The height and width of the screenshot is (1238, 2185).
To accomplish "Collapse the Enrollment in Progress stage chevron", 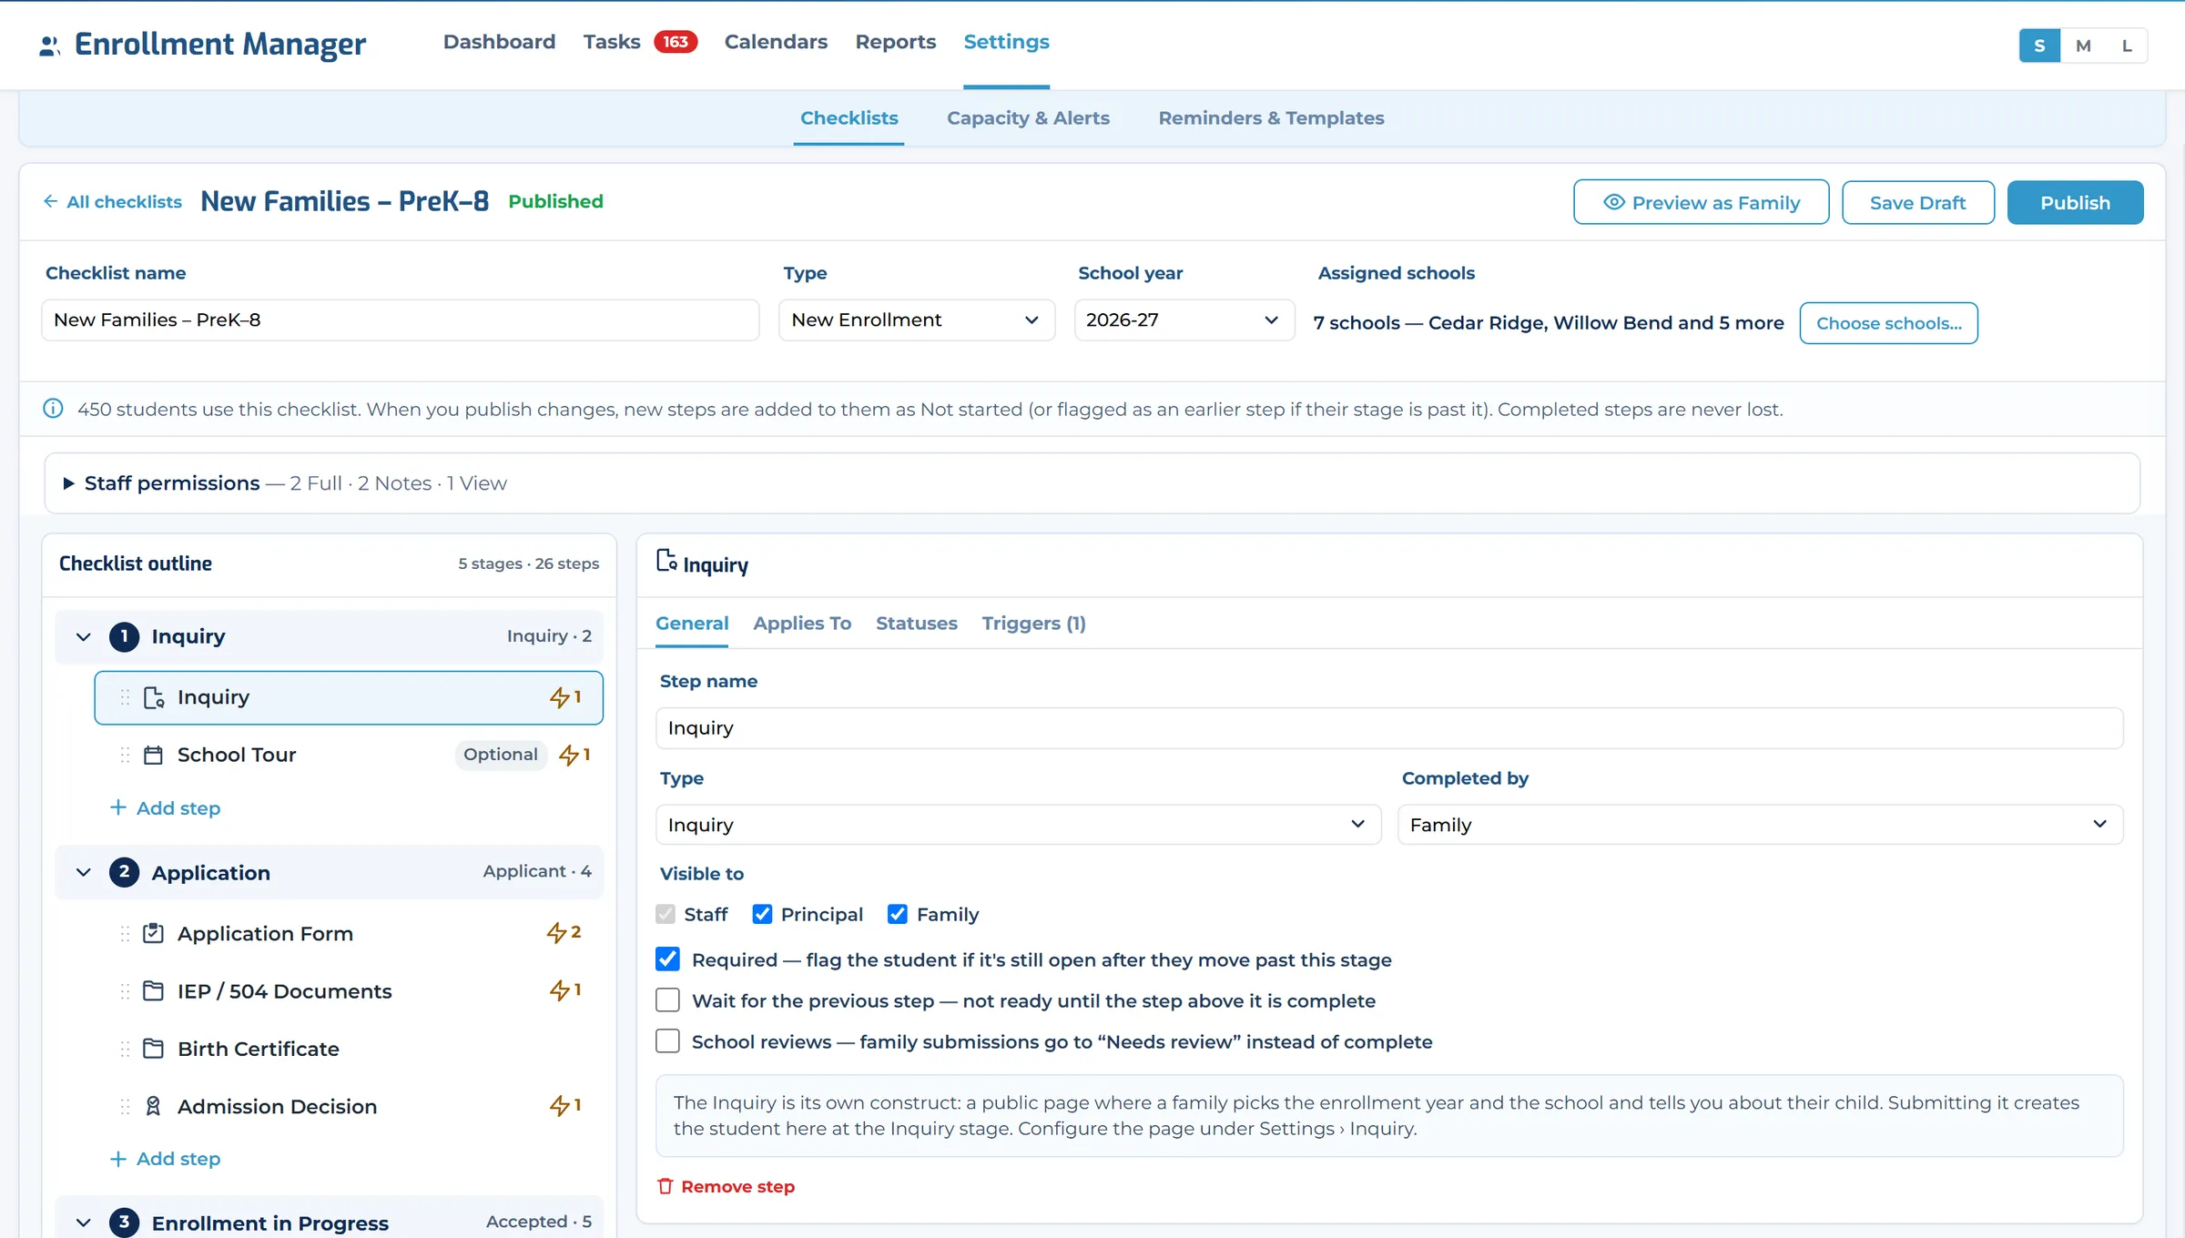I will 84,1223.
